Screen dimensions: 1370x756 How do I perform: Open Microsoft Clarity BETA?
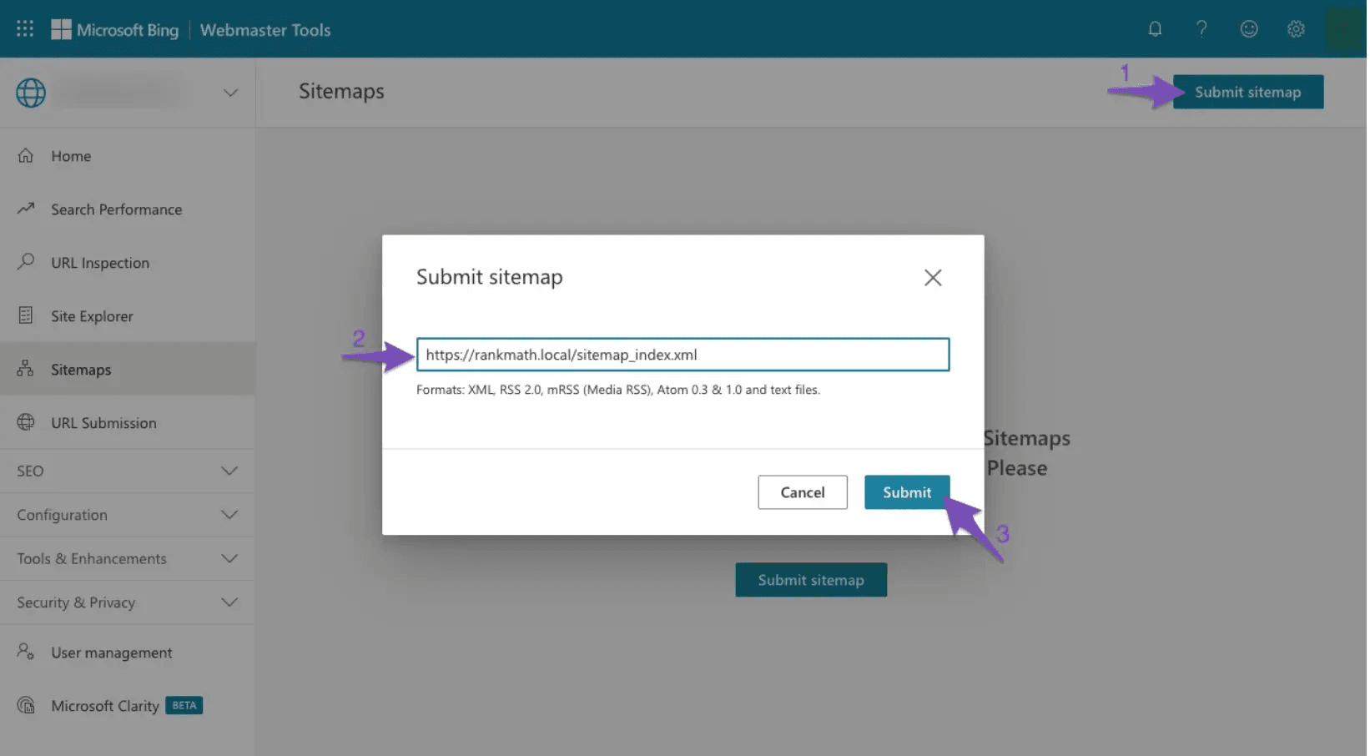pos(104,705)
